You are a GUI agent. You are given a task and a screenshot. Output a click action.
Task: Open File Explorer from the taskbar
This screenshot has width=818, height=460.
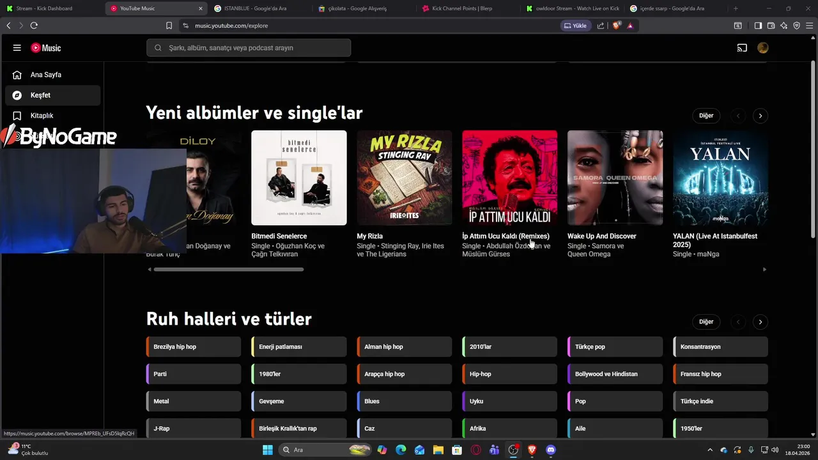(x=438, y=450)
